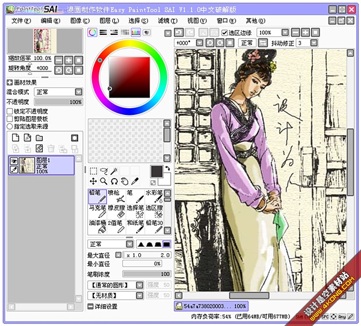Image resolution: width=361 pixels, height=326 pixels.
Task: Select the Airbrush (喷枪) tool
Action: (x=117, y=197)
